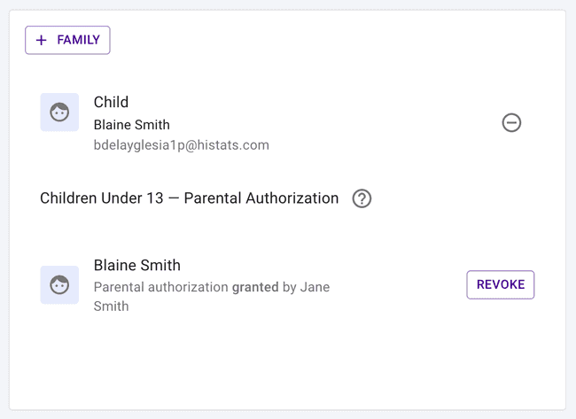Click the plus icon in Family button
This screenshot has width=576, height=419.
(42, 40)
